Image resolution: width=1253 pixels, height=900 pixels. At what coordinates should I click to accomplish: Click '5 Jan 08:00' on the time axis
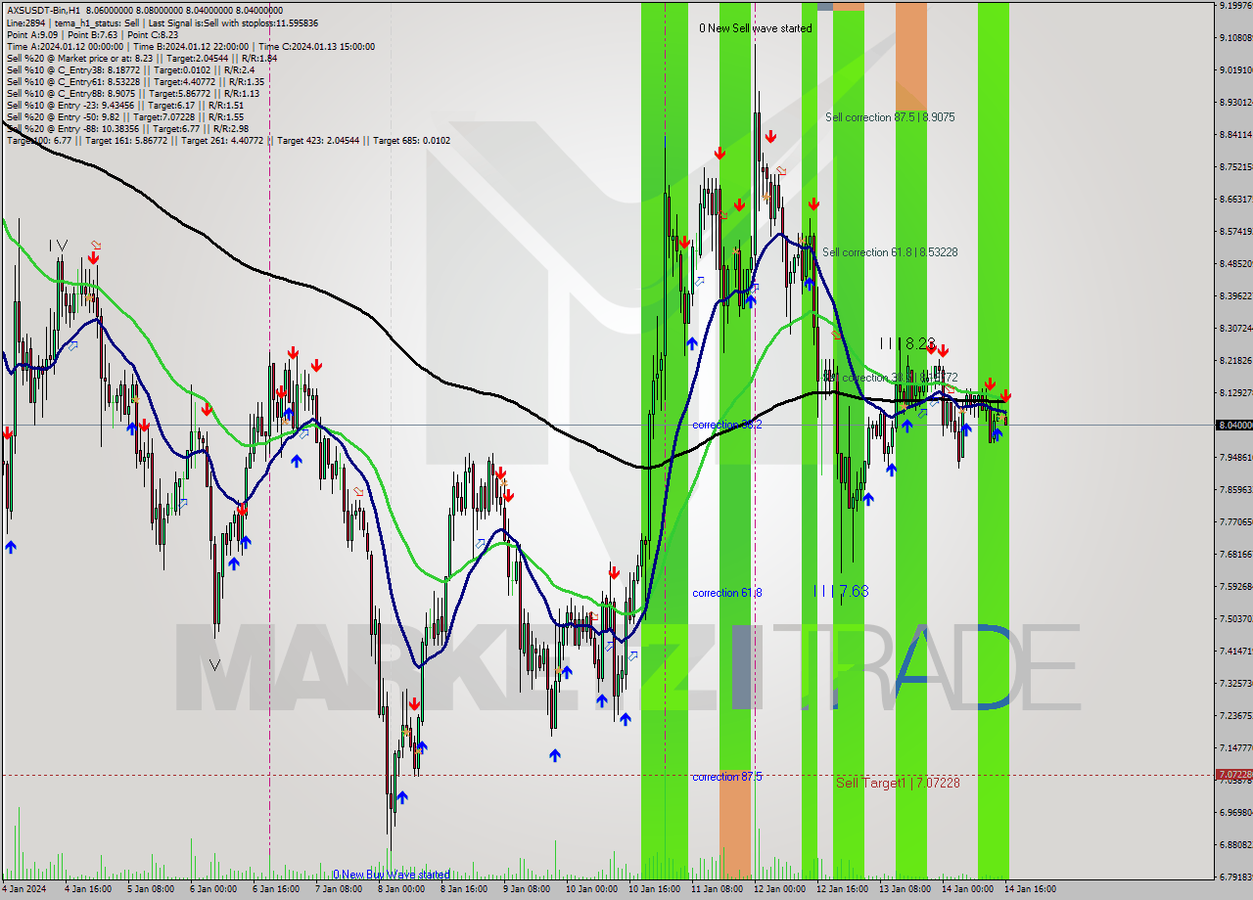151,889
